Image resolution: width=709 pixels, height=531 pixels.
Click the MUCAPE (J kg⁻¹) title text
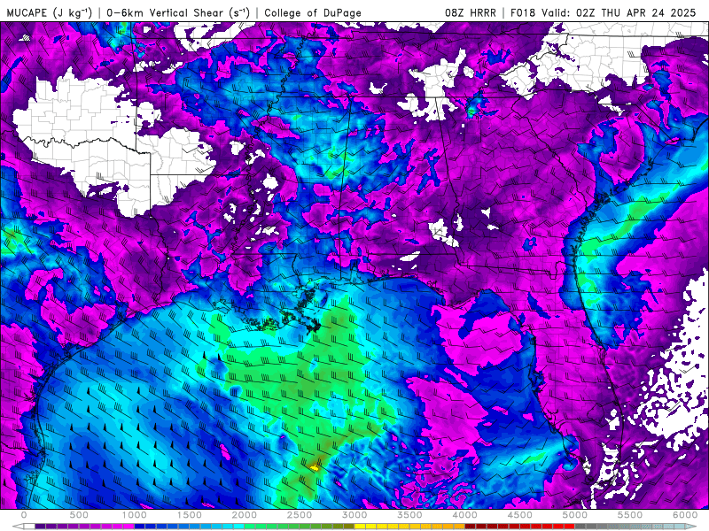[x=50, y=12]
